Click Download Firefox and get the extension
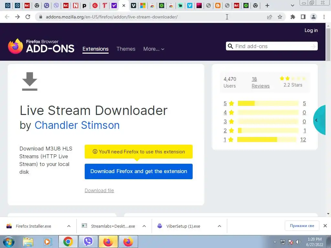This screenshot has height=248, width=331. pos(139,171)
